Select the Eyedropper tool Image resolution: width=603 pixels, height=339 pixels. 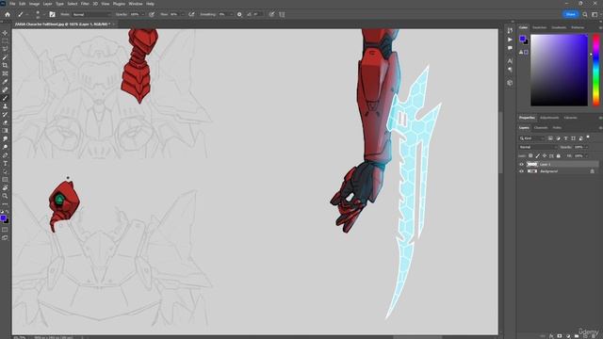pyautogui.click(x=5, y=82)
